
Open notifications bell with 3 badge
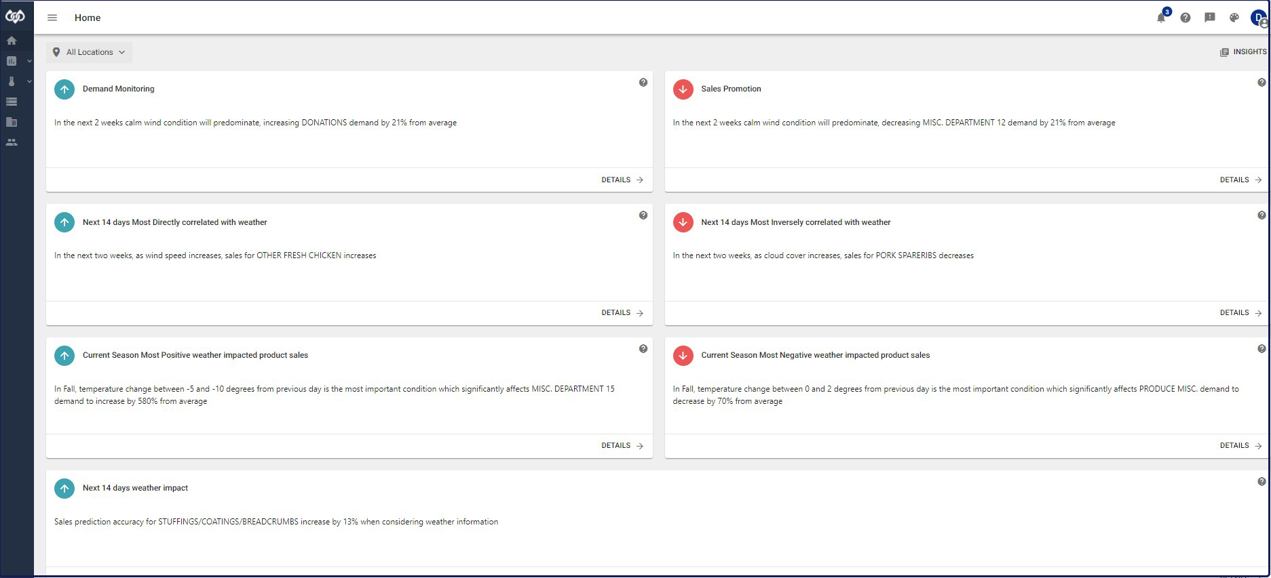1162,16
